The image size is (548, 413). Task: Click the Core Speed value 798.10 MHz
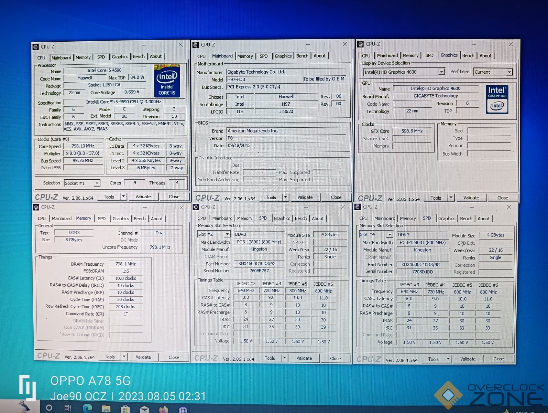coord(83,146)
